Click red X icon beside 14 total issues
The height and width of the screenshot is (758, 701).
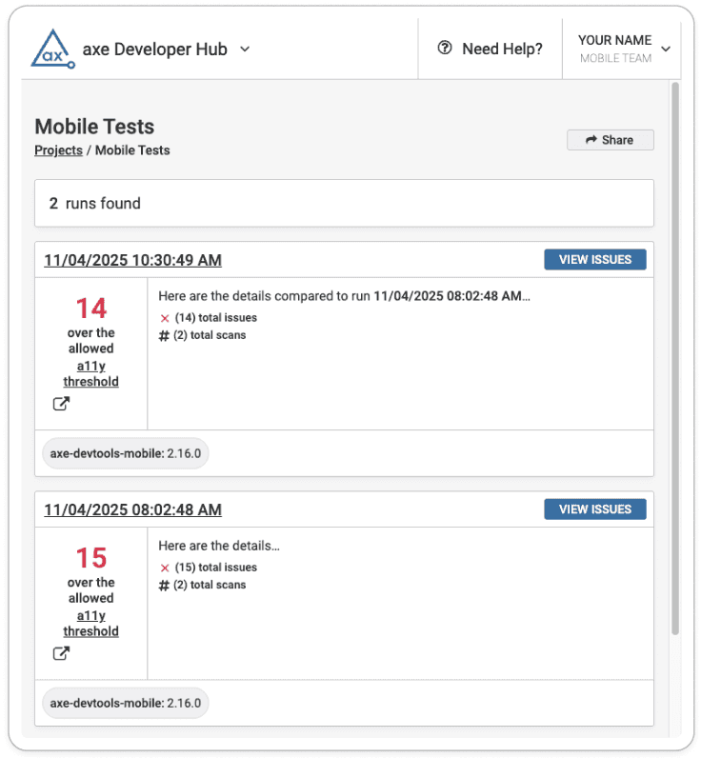tap(165, 318)
